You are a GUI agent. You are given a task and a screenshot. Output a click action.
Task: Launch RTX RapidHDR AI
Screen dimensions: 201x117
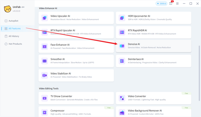click(154, 32)
